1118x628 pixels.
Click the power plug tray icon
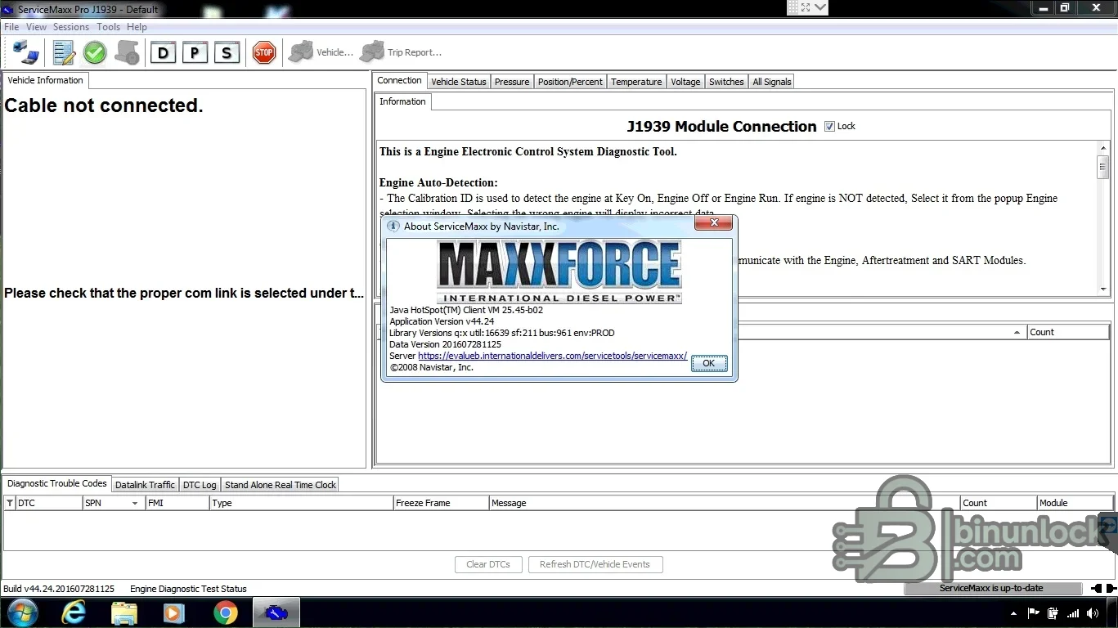click(1053, 613)
